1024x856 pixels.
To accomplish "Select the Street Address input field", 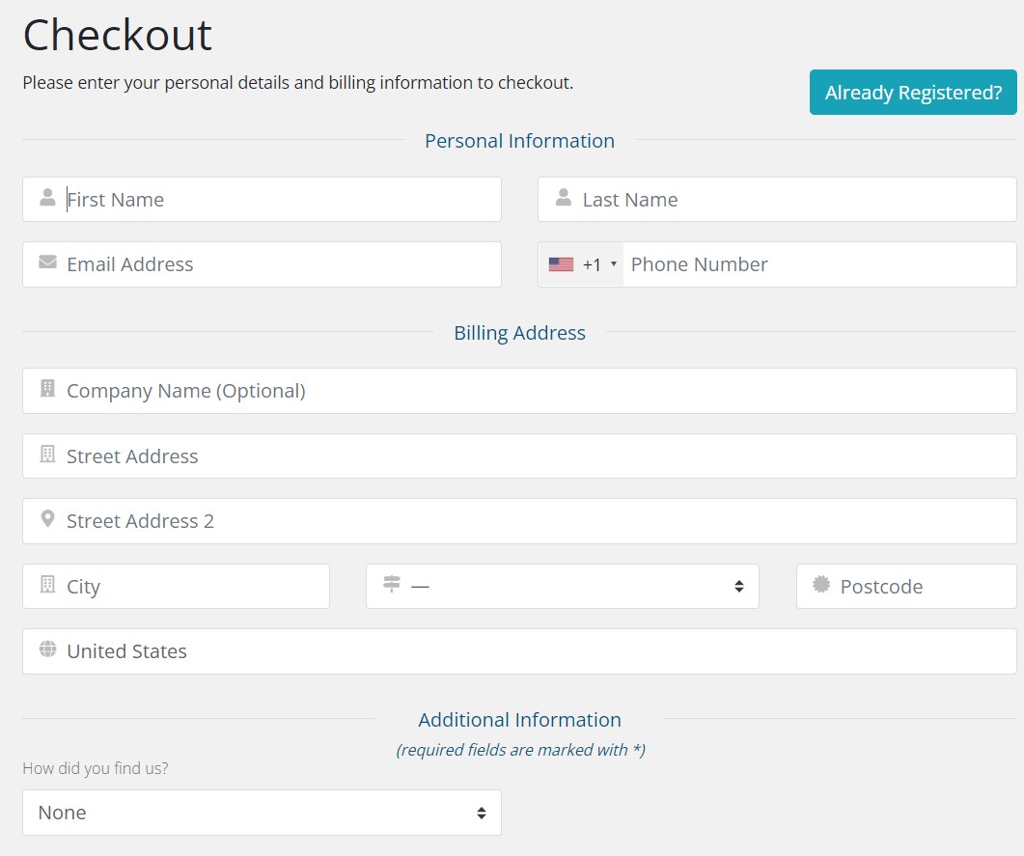I will [520, 456].
